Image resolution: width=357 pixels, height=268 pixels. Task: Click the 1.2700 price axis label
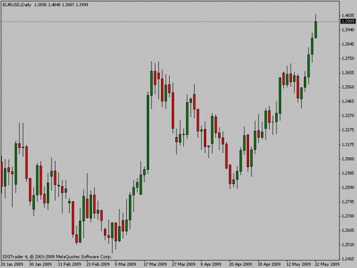[x=348, y=216]
